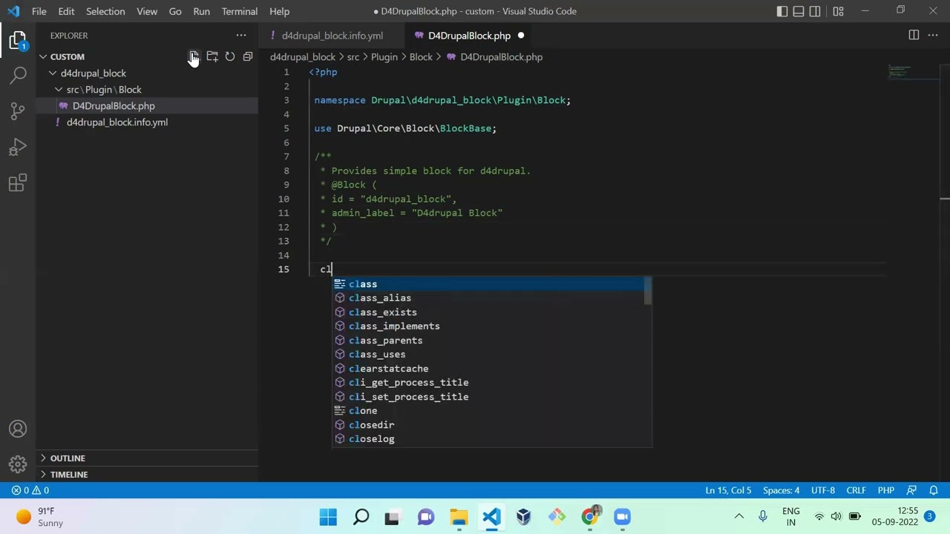Viewport: 950px width, 534px height.
Task: Open the Selection menu
Action: pyautogui.click(x=105, y=11)
